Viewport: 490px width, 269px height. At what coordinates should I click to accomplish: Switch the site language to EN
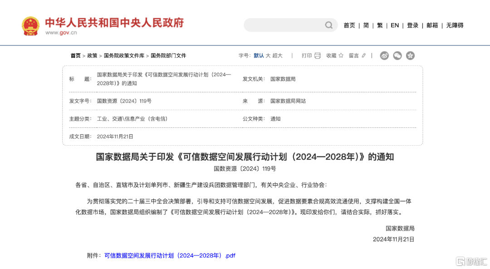[395, 25]
